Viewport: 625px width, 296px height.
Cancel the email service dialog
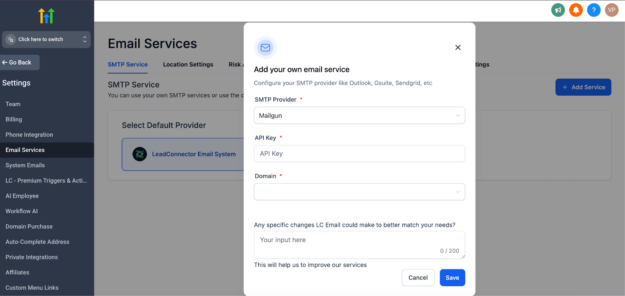coord(418,278)
